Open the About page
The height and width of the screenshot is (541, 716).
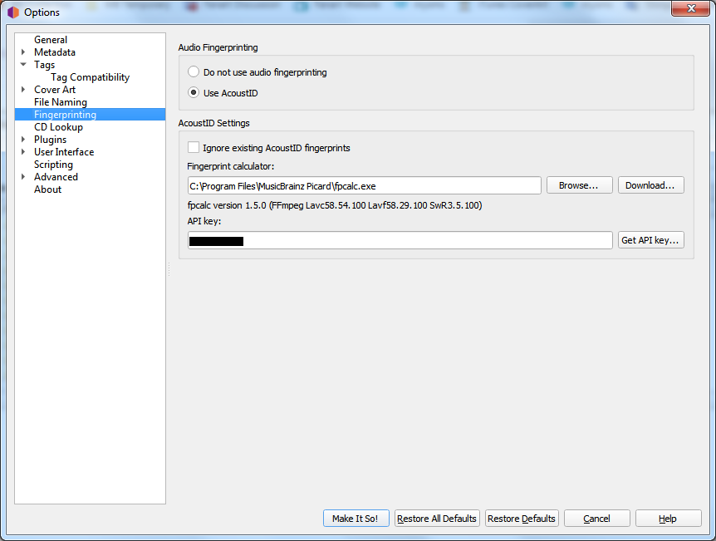click(47, 189)
